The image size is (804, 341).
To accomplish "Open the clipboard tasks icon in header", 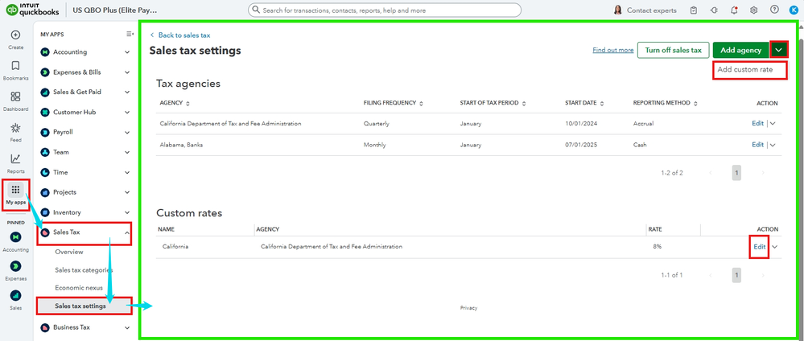I will point(694,10).
